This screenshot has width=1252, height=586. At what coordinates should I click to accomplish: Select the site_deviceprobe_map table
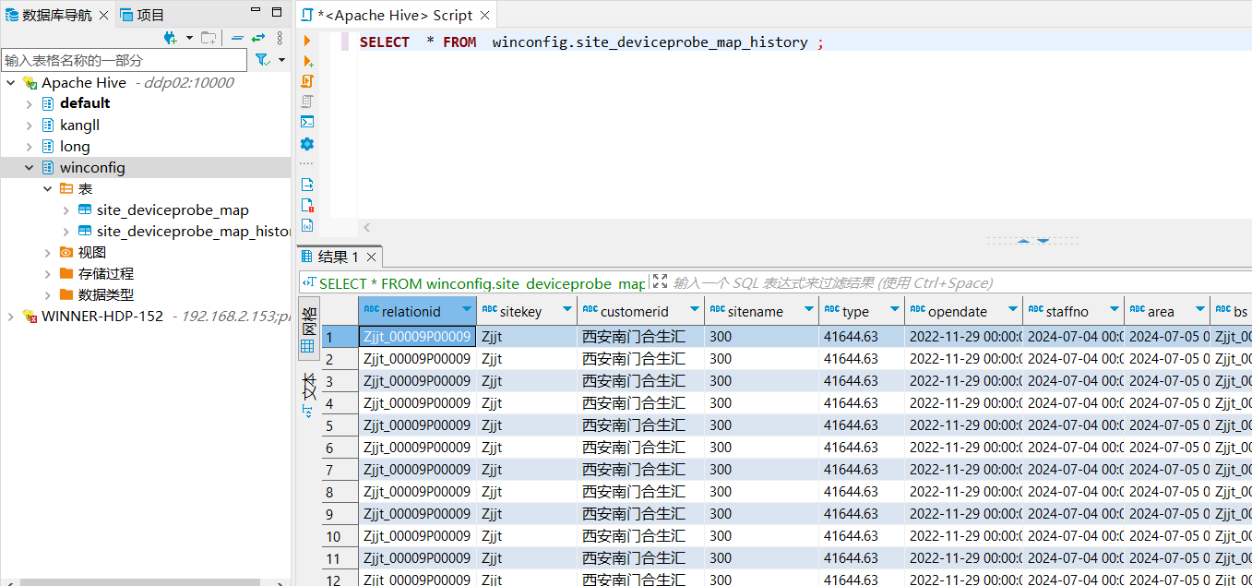(x=172, y=210)
